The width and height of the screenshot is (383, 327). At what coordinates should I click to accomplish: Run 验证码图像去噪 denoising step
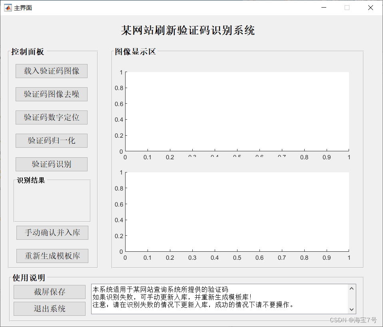pos(52,94)
